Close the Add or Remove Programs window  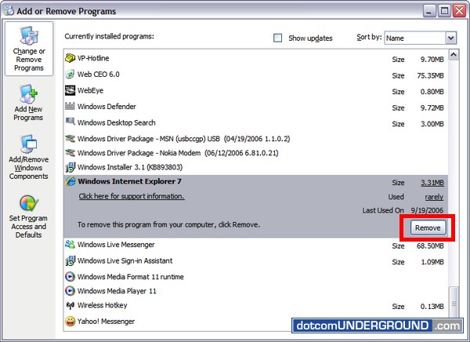tap(459, 11)
